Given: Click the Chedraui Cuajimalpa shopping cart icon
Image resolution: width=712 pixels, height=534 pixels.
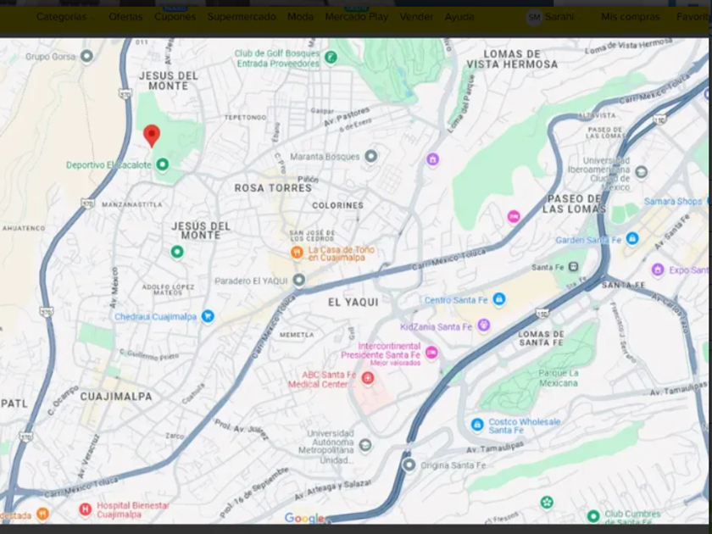Looking at the screenshot, I should (208, 316).
